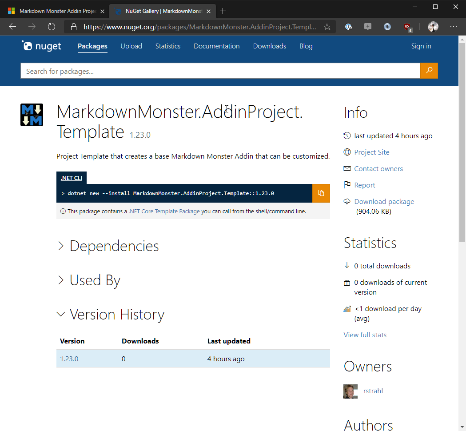Open the Project Site link
The width and height of the screenshot is (466, 431).
click(x=371, y=152)
